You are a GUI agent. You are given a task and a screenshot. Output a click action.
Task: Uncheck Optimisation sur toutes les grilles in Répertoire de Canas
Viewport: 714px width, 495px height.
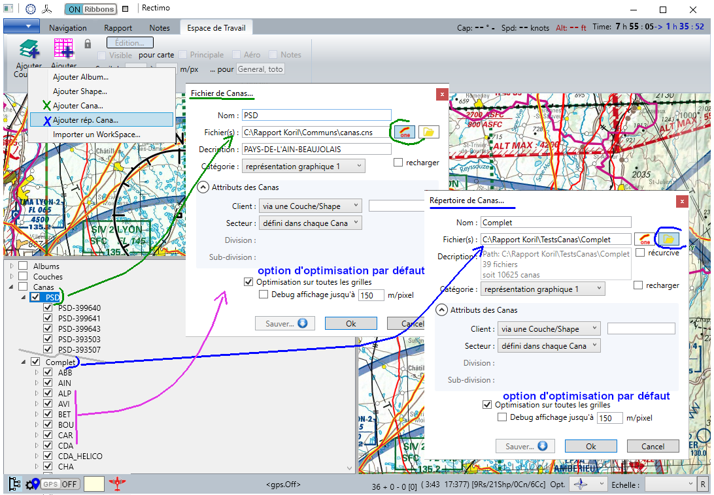pos(486,404)
